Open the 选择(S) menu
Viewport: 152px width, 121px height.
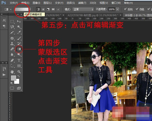(71, 3)
